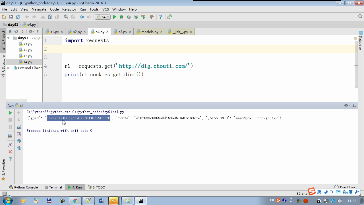Open the Refactor menu
Image resolution: width=364 pixels, height=205 pixels.
[x=69, y=9]
